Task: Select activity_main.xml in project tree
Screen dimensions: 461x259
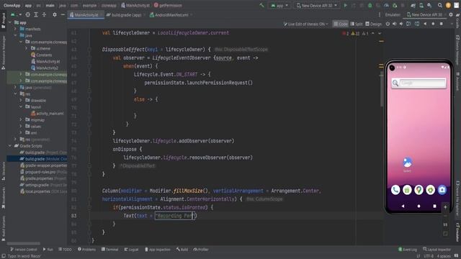Action: tap(47, 114)
